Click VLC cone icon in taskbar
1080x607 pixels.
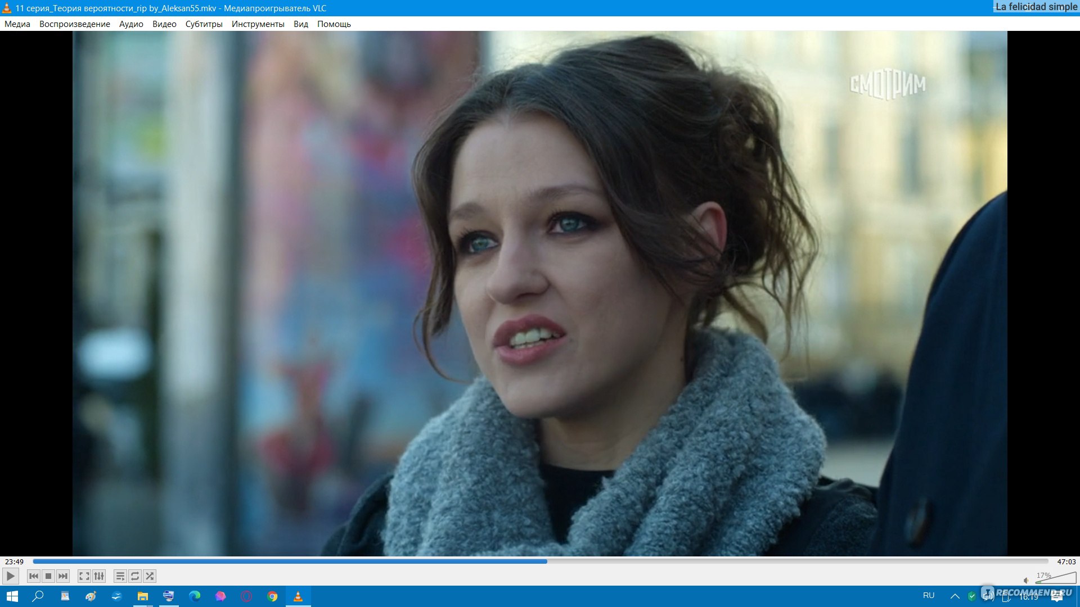click(x=298, y=596)
